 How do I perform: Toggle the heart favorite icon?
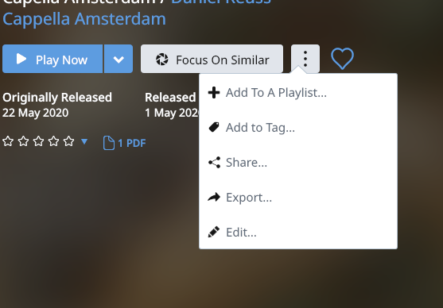click(x=342, y=59)
